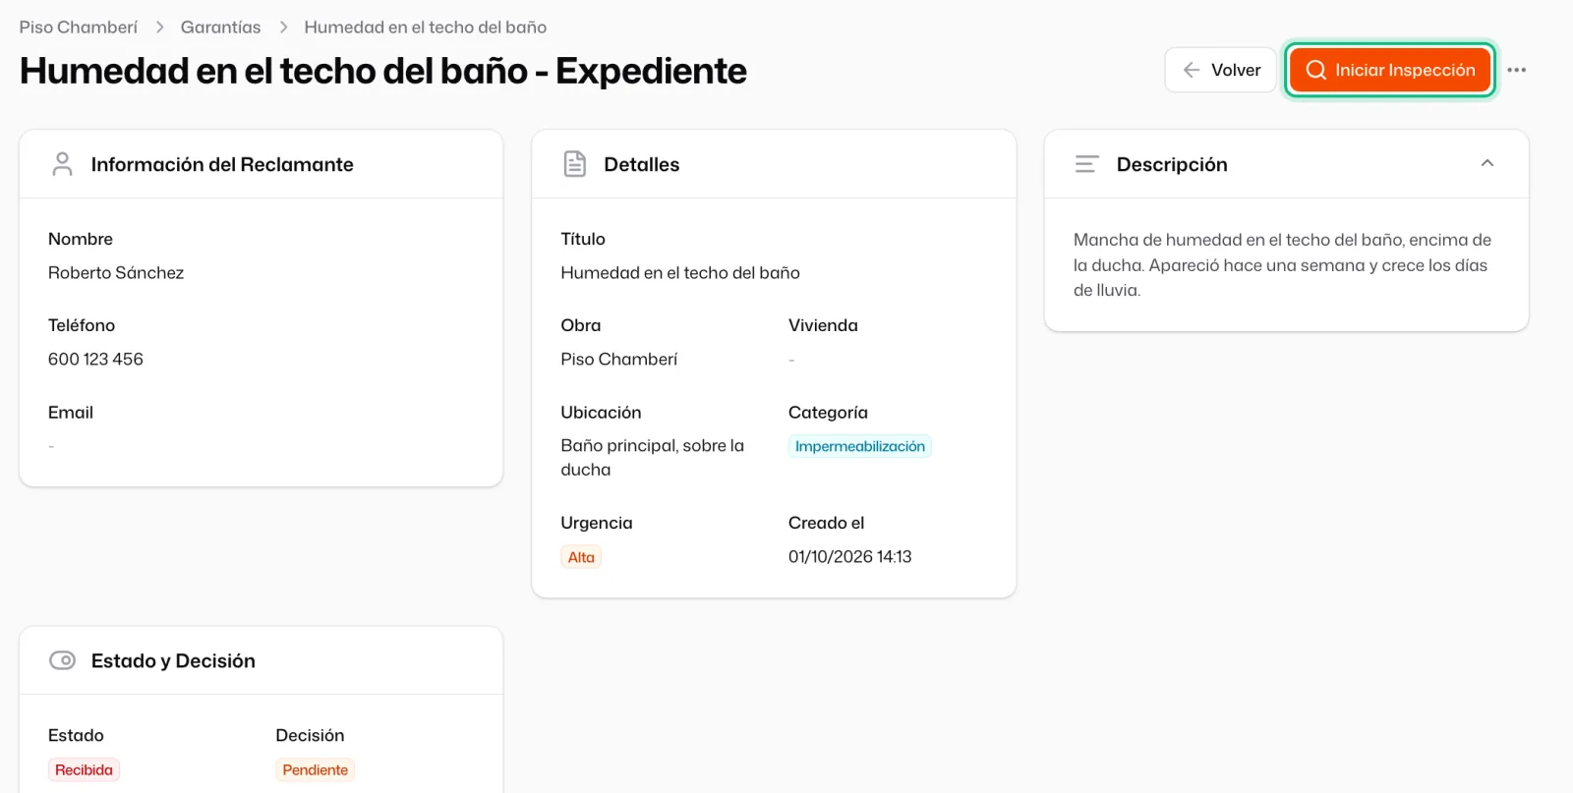Click the Pendiente decision badge
Viewport: 1573px width, 793px height.
pos(315,769)
